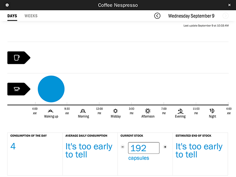Image resolution: width=236 pixels, height=177 pixels.
Task: Click the consumption of the day value 4
Action: click(13, 146)
